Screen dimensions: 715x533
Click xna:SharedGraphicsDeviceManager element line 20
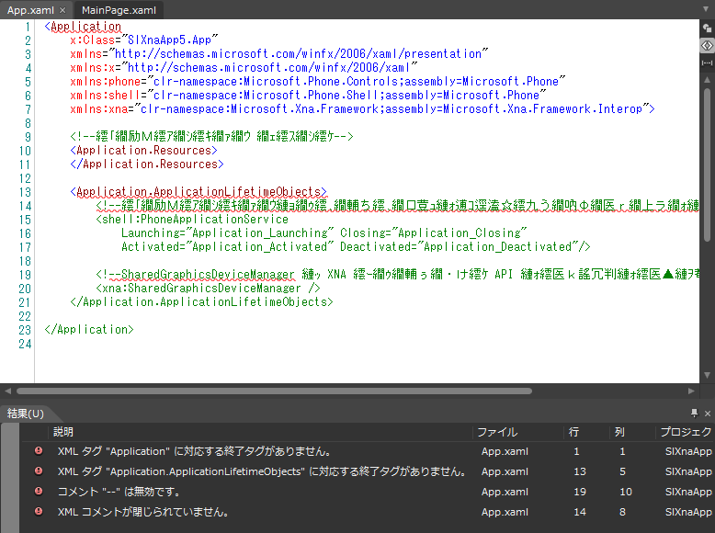pos(208,289)
